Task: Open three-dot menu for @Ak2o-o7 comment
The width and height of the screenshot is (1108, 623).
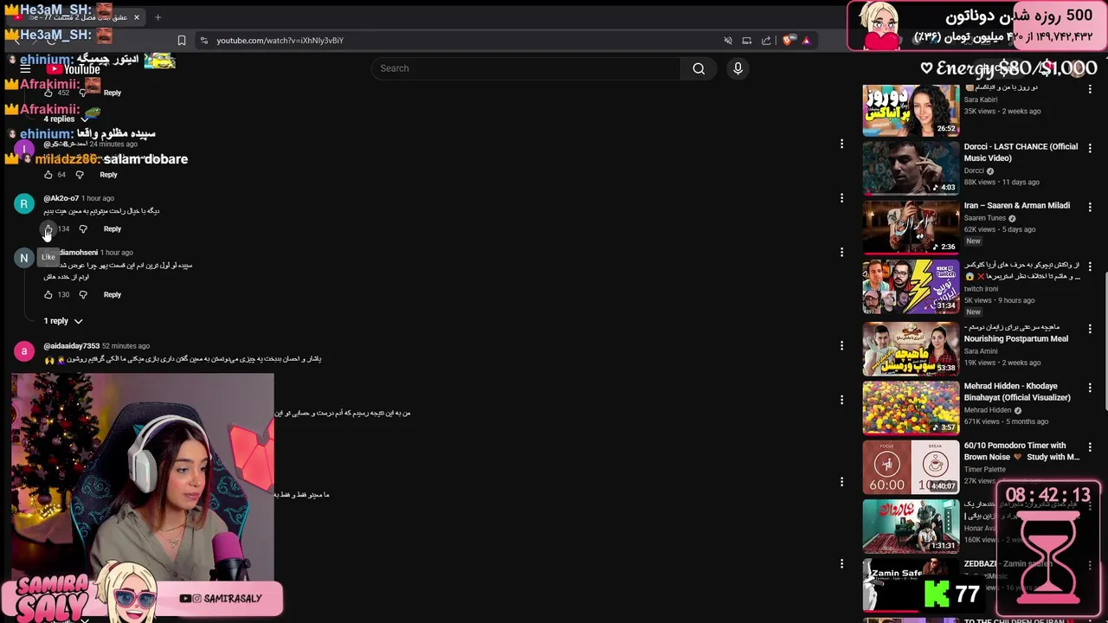Action: pyautogui.click(x=841, y=198)
